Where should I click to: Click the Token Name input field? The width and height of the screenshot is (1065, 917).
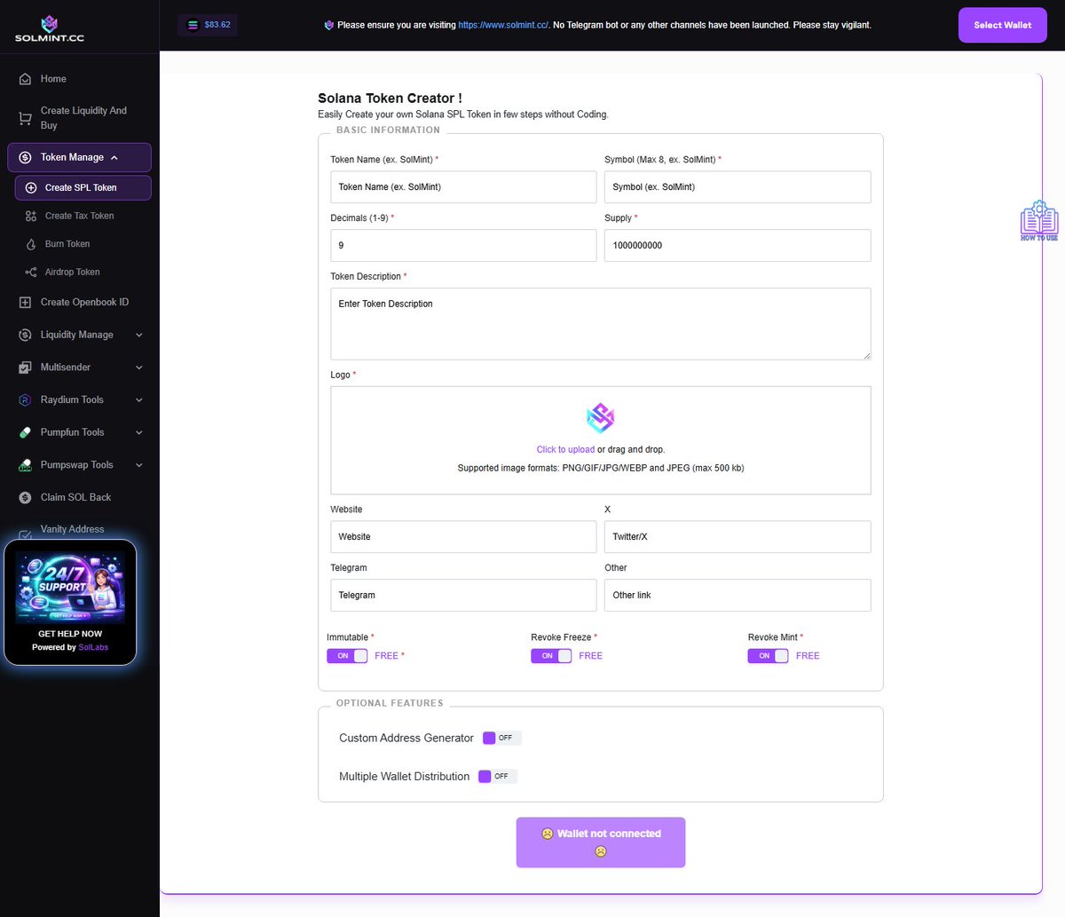pyautogui.click(x=463, y=187)
